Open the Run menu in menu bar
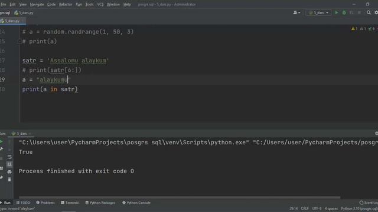The image size is (378, 212). tap(79, 4)
